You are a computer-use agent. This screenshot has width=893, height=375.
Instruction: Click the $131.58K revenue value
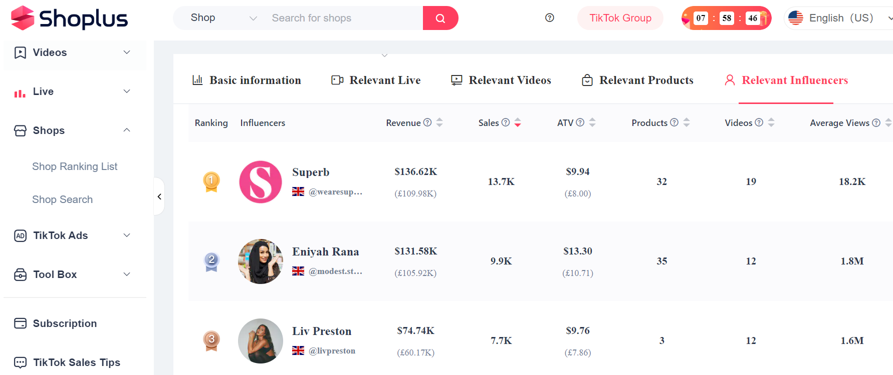[416, 251]
